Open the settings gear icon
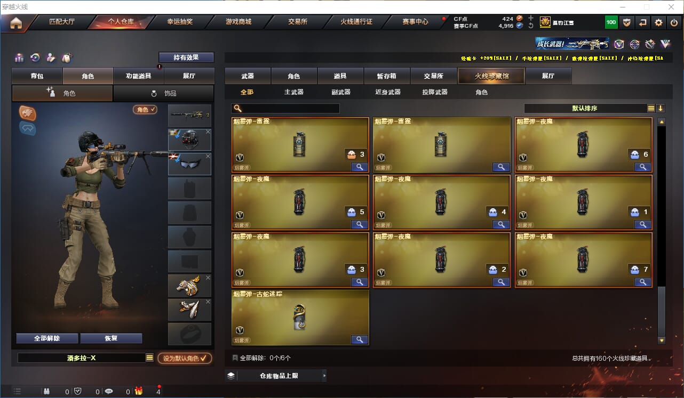 click(658, 22)
